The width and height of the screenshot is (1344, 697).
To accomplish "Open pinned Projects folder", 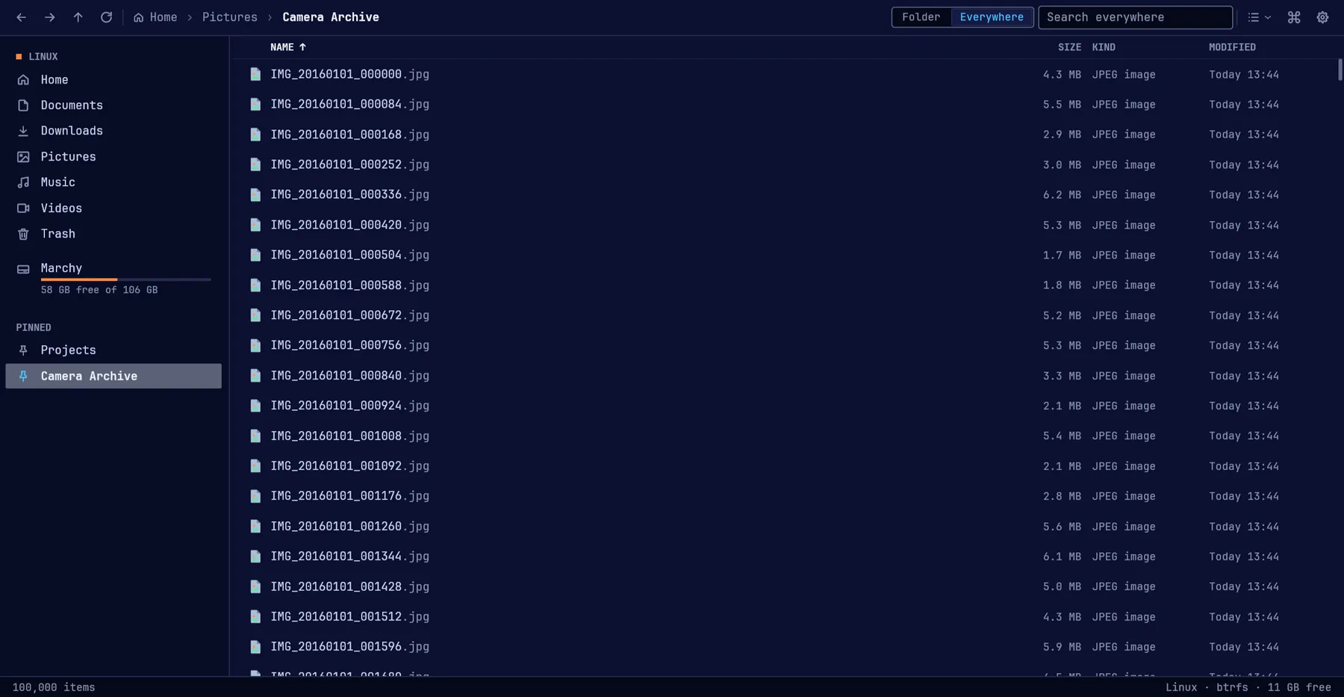I will (x=113, y=350).
